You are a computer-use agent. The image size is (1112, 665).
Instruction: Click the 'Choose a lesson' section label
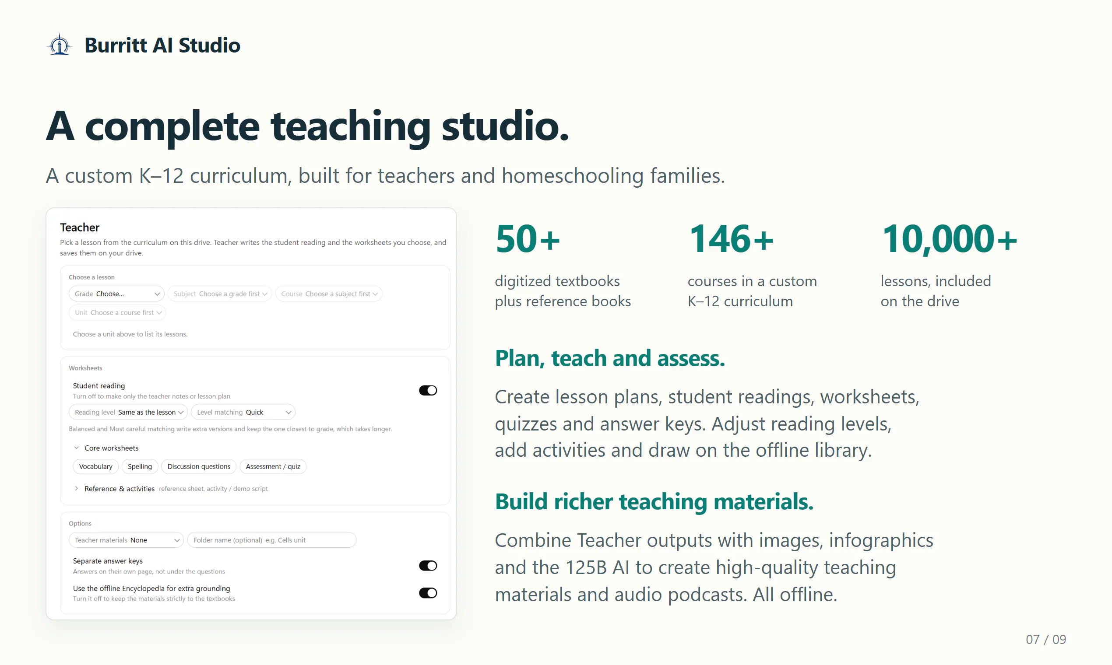91,277
